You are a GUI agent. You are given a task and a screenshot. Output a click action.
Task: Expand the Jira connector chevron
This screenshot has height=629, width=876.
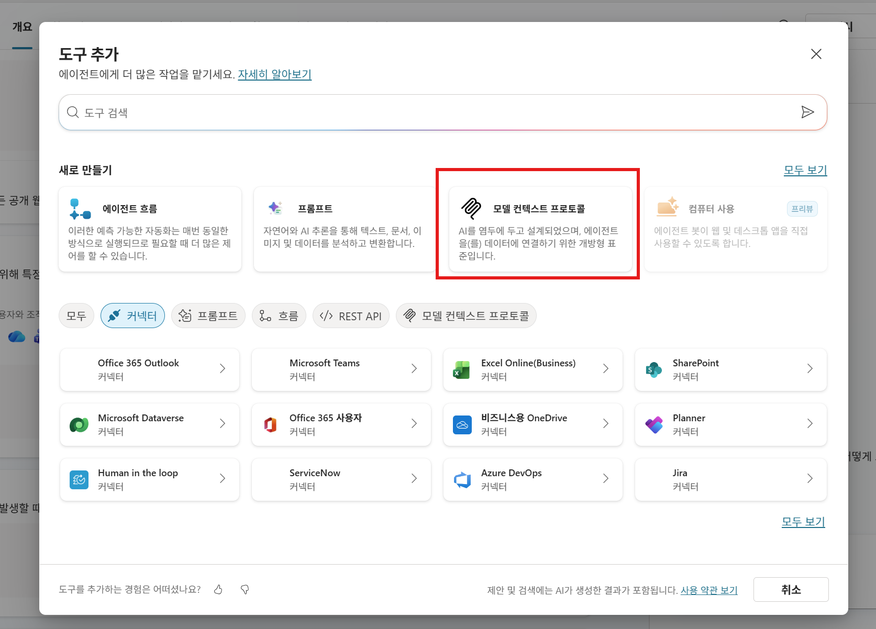click(810, 479)
